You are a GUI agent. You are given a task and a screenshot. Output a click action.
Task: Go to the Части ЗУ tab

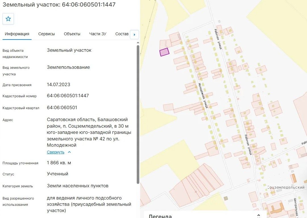tap(98, 34)
